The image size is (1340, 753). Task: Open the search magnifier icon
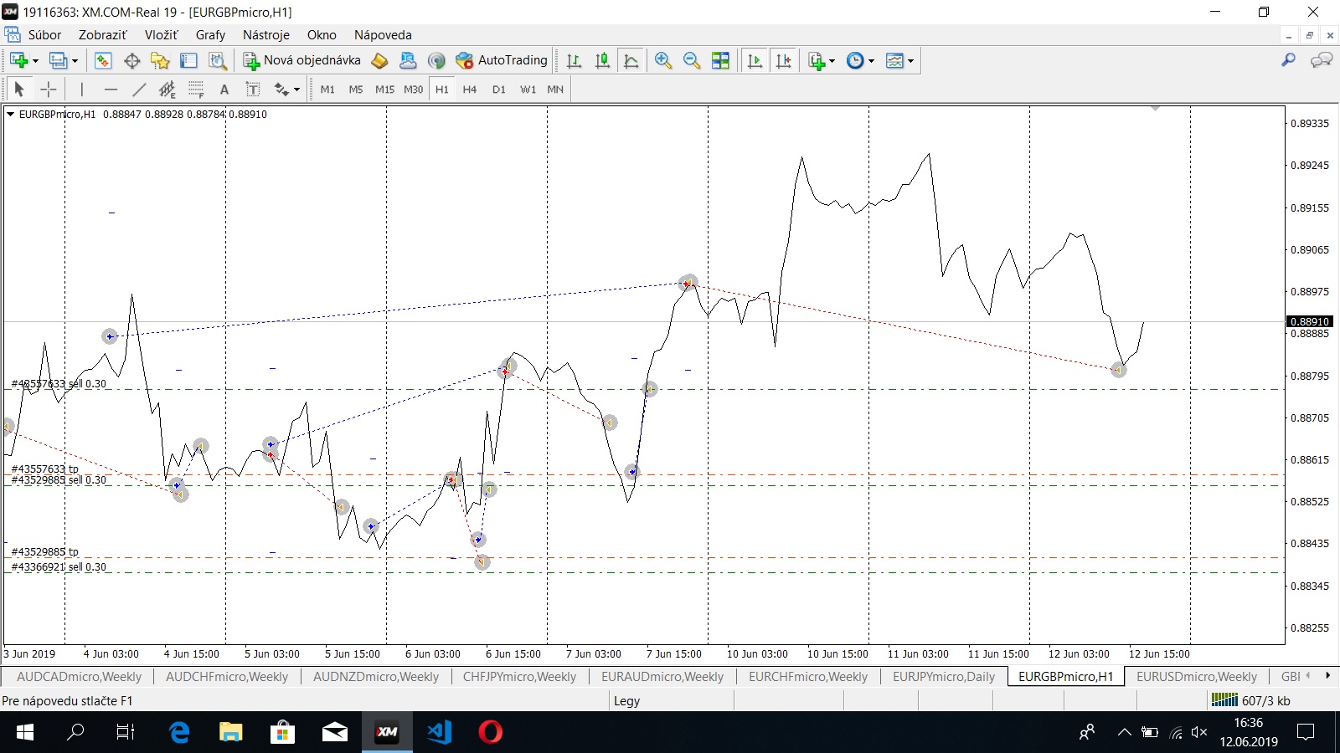point(1288,59)
